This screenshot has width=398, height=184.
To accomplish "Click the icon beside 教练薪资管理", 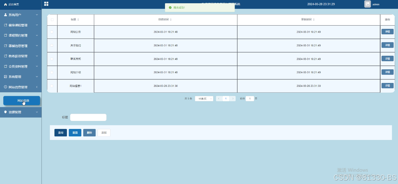I will pyautogui.click(x=6, y=56).
